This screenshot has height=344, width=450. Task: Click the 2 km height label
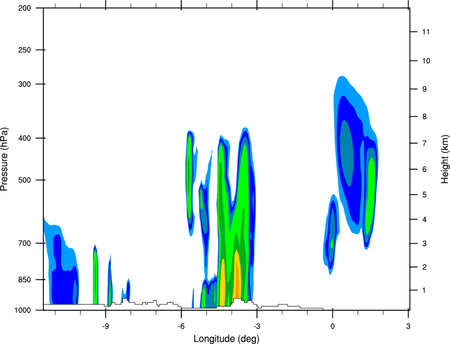[x=425, y=267]
